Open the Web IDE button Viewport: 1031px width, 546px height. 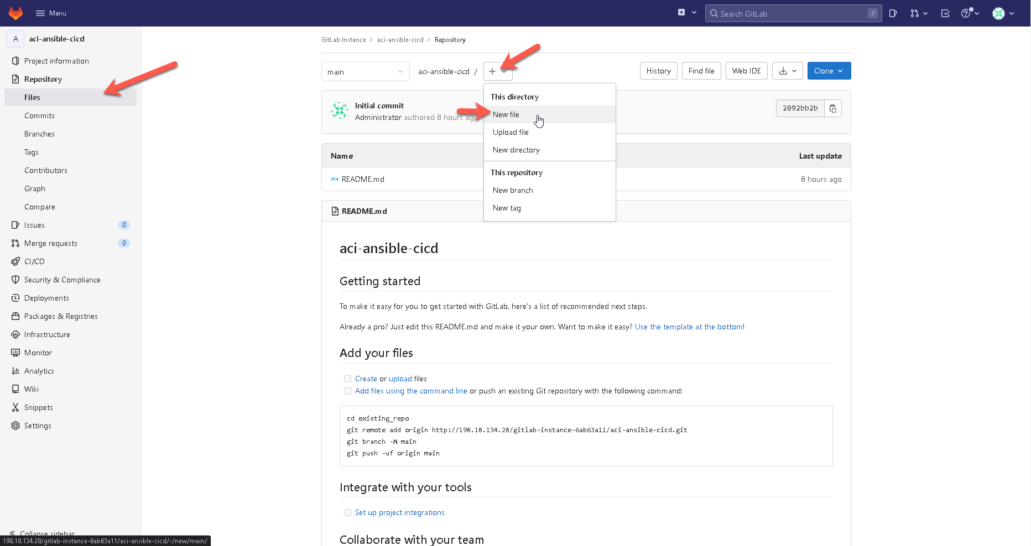(x=746, y=71)
